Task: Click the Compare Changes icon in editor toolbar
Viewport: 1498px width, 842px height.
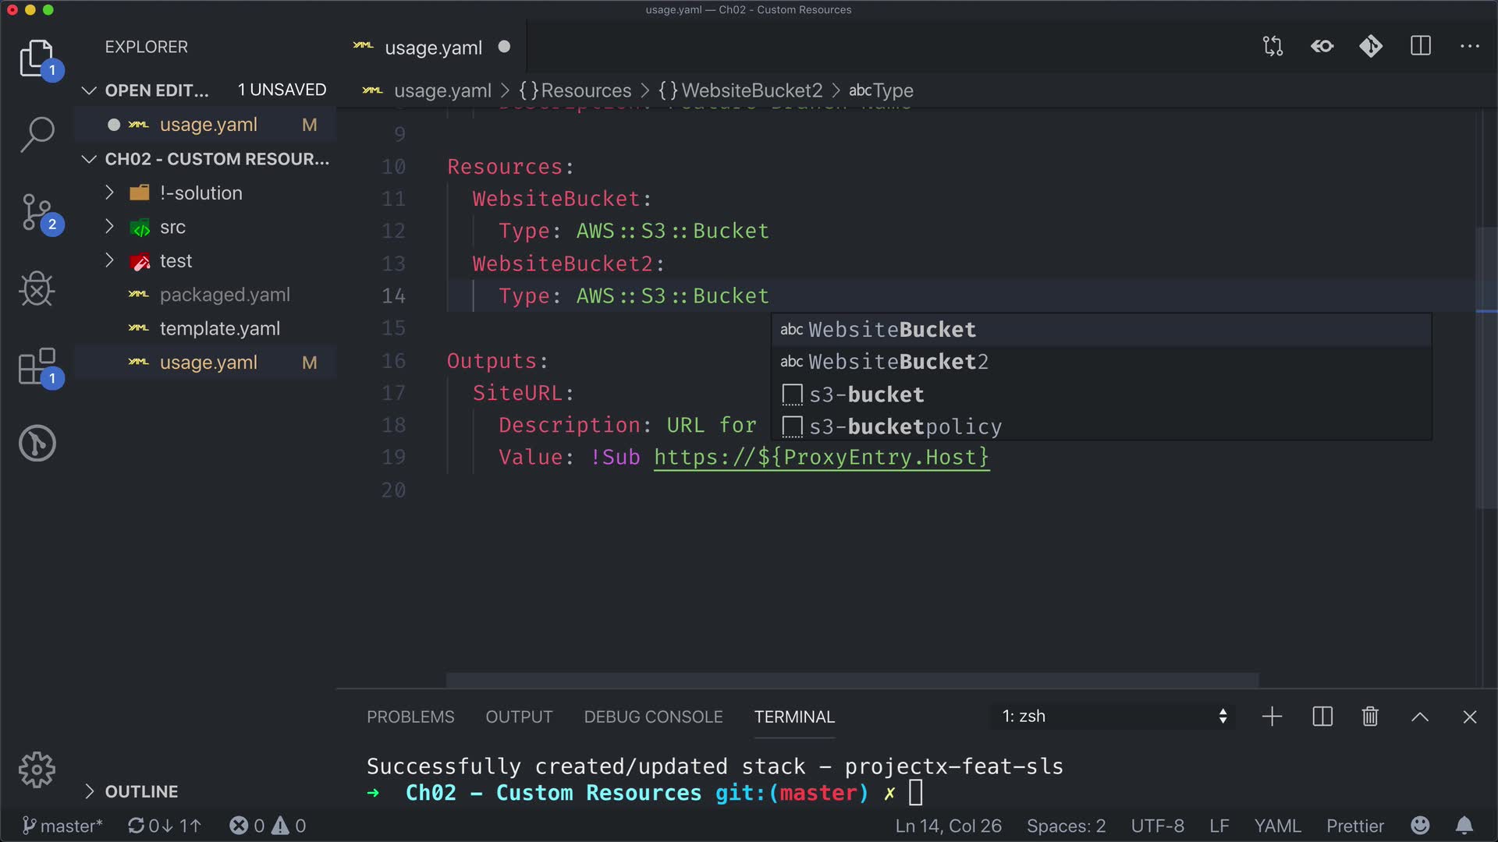Action: (1273, 46)
